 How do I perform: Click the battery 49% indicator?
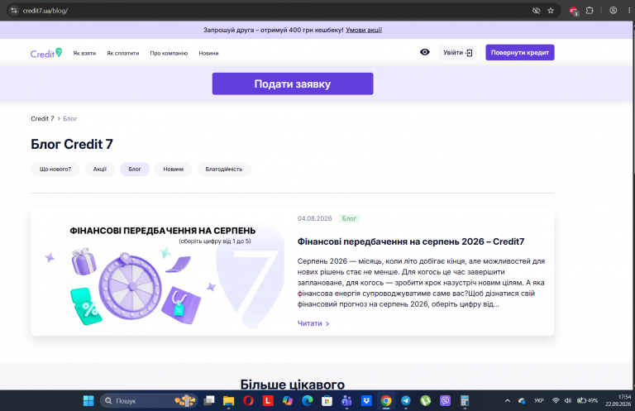pyautogui.click(x=588, y=400)
